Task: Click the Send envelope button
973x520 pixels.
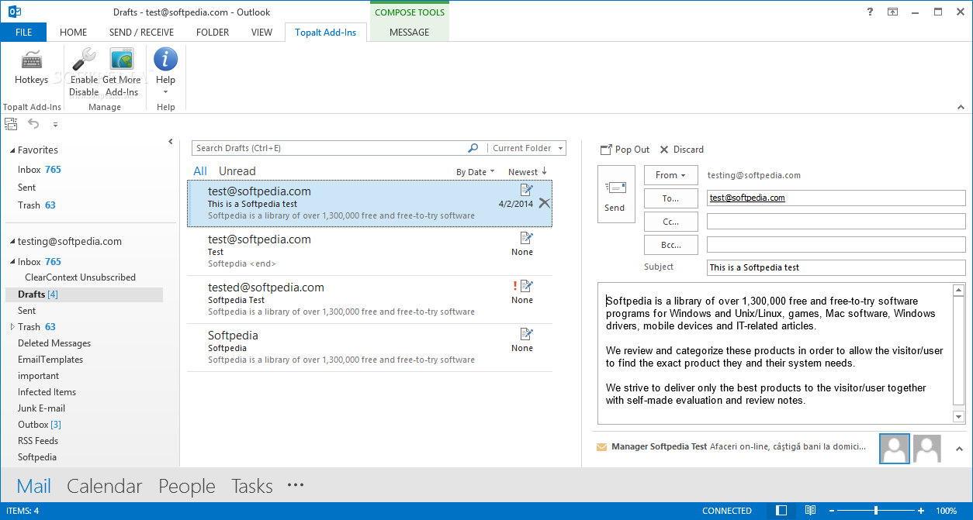Action: [x=615, y=195]
